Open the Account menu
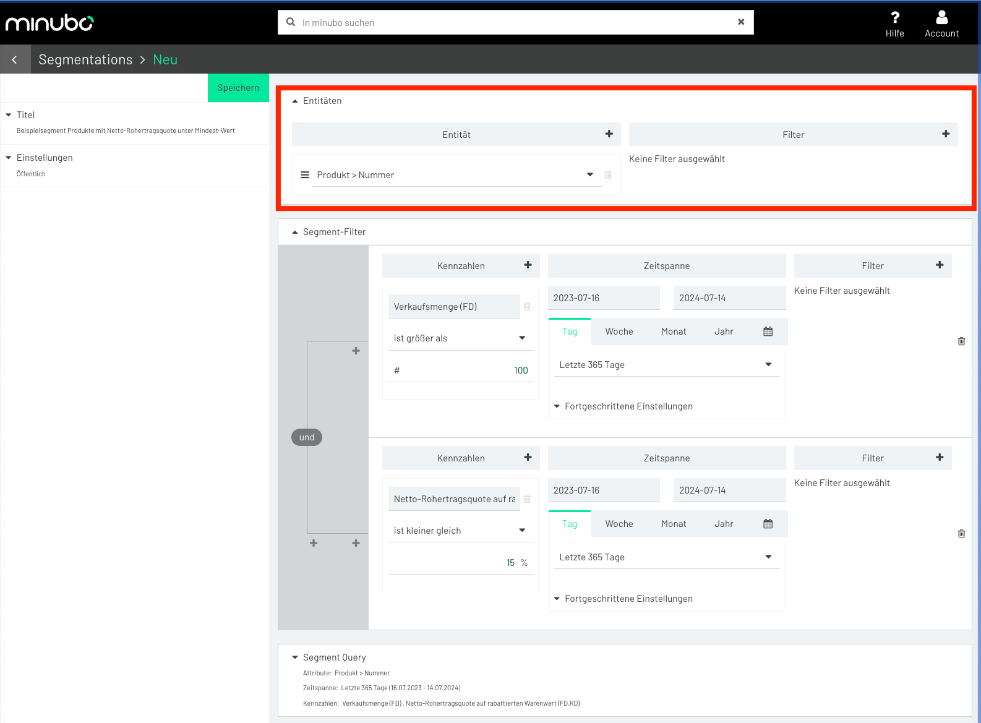The image size is (981, 723). (941, 24)
